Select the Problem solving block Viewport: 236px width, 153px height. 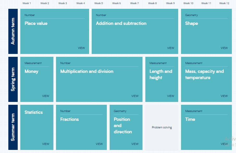click(162, 127)
